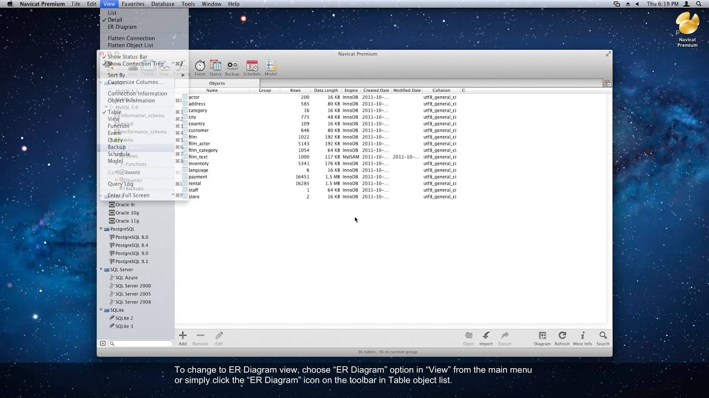Open the Schedule toolbar icon
Screen dimensions: 709x398
(x=252, y=66)
